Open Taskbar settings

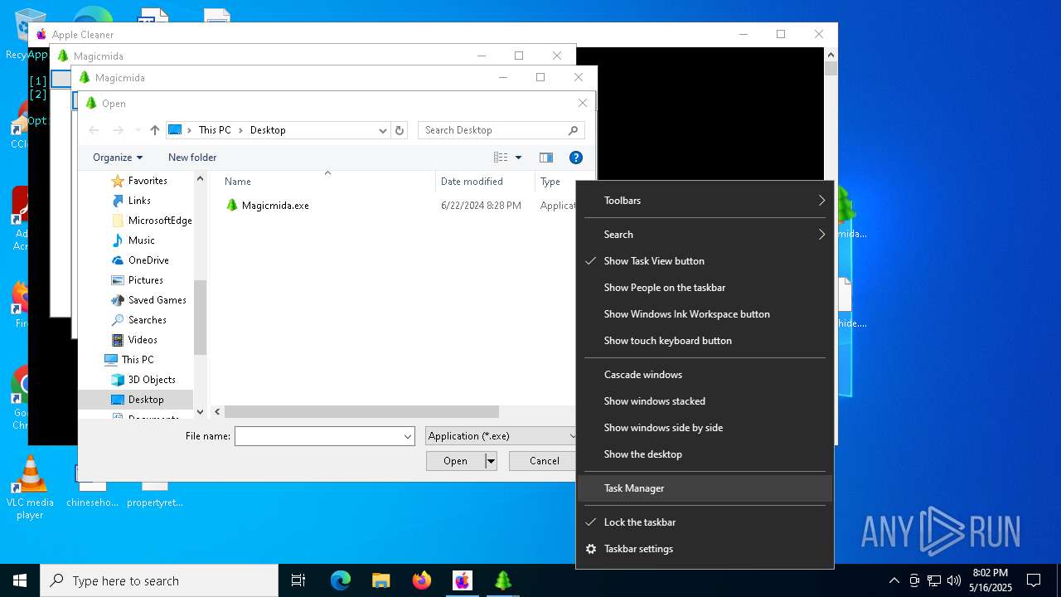coord(705,549)
